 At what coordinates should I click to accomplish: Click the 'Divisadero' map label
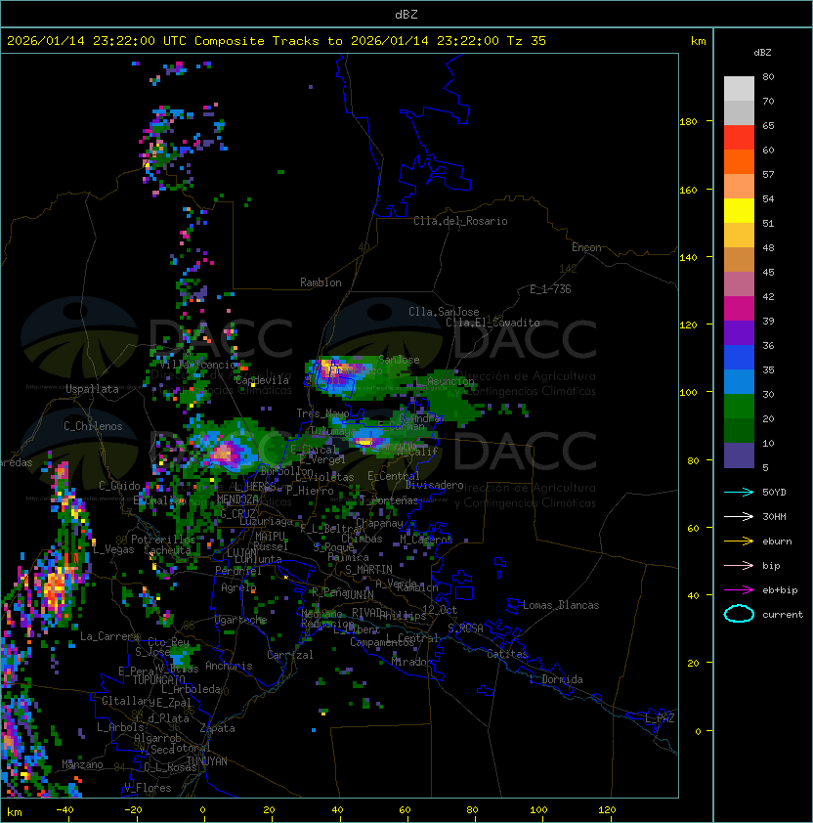tap(435, 485)
